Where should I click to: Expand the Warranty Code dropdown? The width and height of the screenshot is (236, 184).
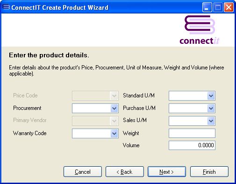point(114,133)
